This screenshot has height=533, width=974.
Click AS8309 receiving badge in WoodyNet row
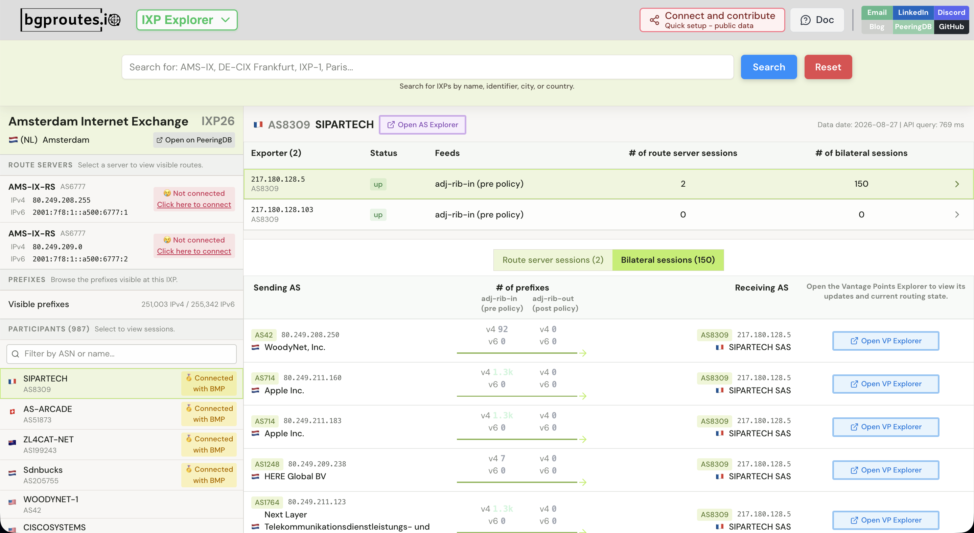point(714,335)
